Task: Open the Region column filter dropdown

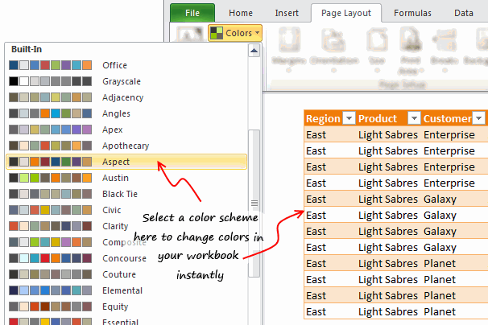Action: [349, 118]
